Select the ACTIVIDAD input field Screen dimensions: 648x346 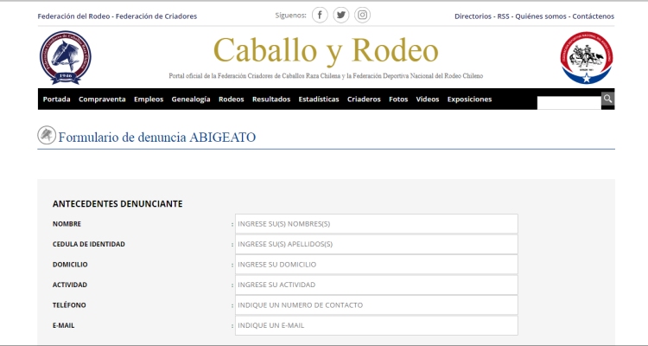377,285
